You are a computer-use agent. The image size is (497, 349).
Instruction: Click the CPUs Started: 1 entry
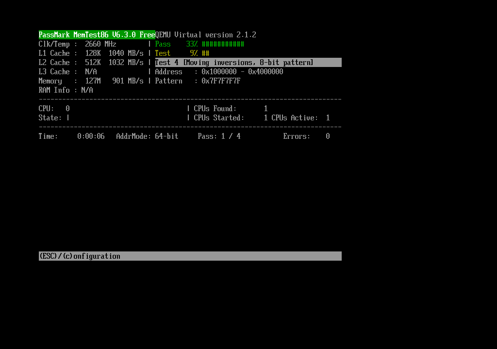[x=231, y=117]
